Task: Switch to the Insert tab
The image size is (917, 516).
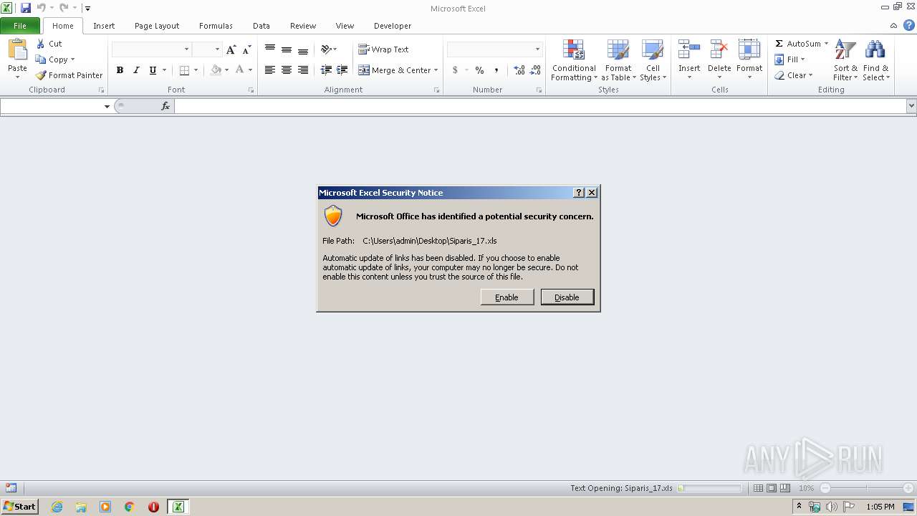Action: (x=104, y=26)
